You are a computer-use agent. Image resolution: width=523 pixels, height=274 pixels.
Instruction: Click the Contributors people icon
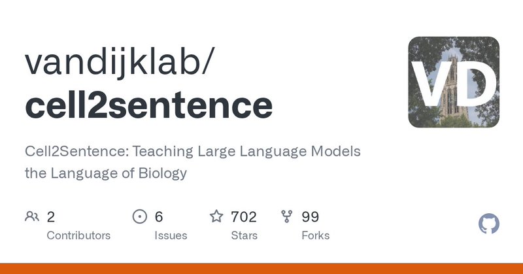click(x=31, y=216)
